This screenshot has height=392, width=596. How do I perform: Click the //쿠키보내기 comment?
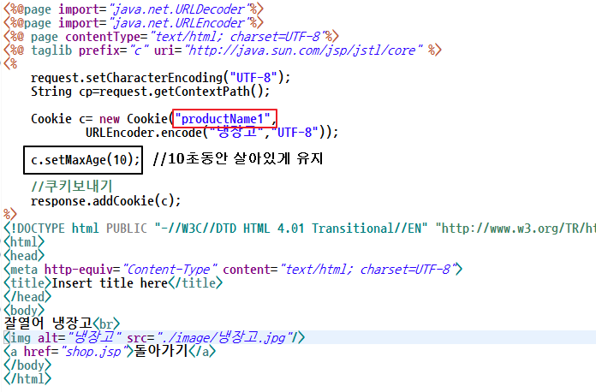pos(71,186)
